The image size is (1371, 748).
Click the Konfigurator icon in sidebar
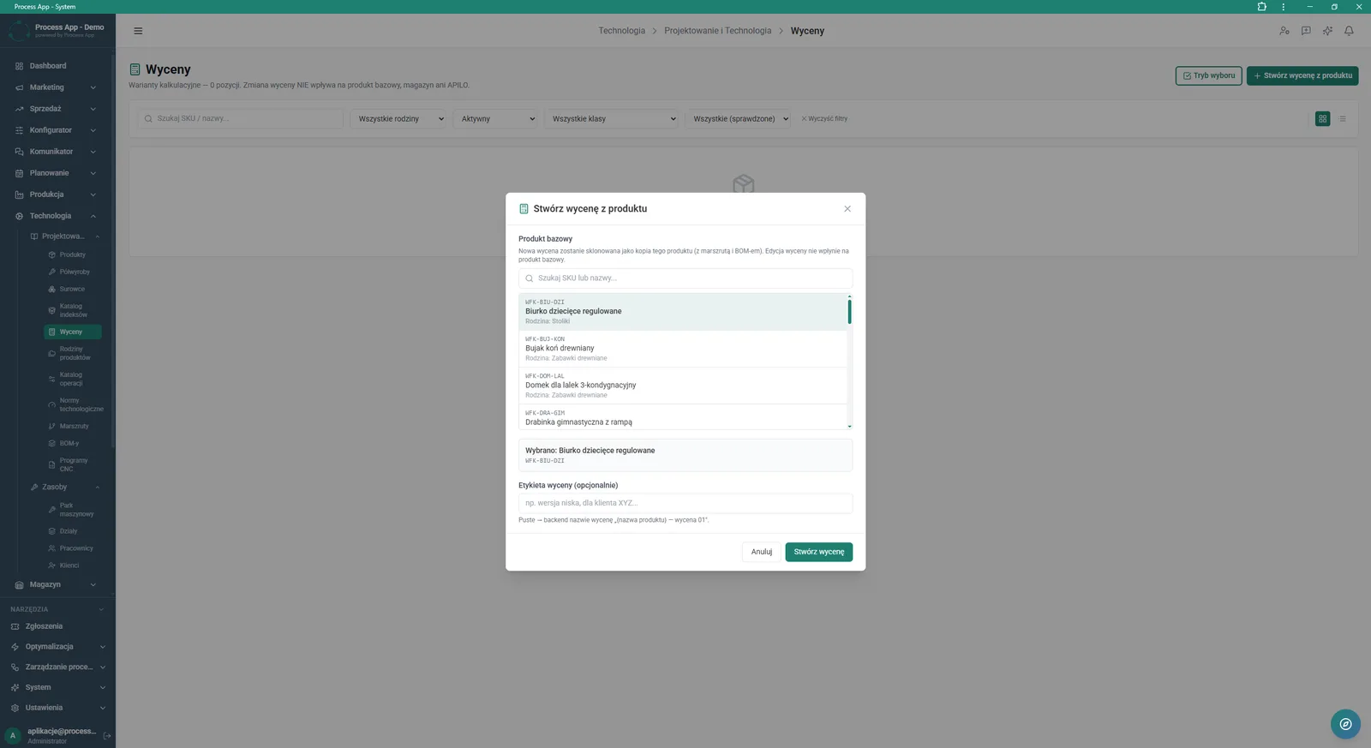click(19, 130)
